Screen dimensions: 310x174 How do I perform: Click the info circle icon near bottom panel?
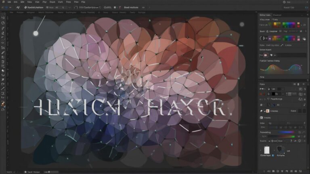[x=300, y=141]
